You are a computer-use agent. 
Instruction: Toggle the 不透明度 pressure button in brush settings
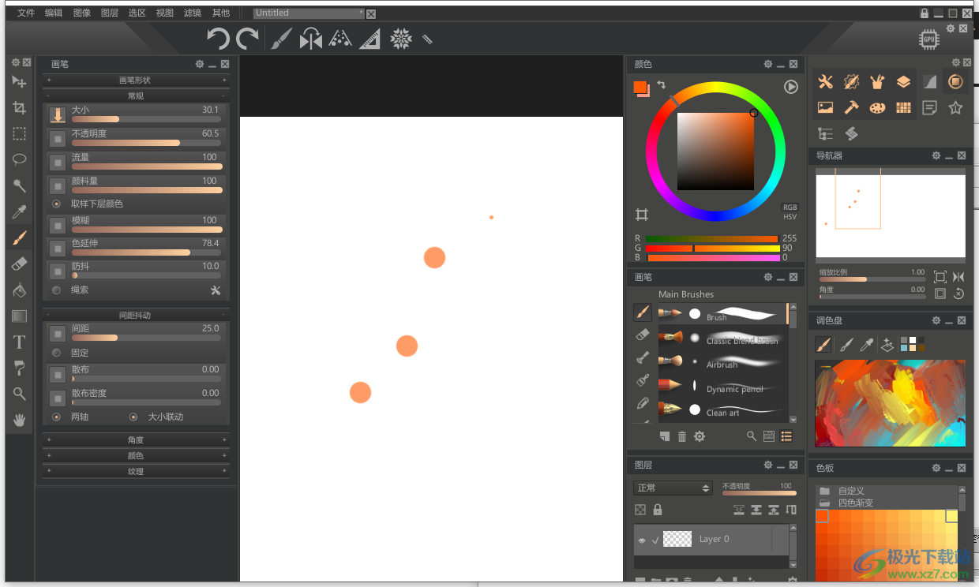(58, 138)
